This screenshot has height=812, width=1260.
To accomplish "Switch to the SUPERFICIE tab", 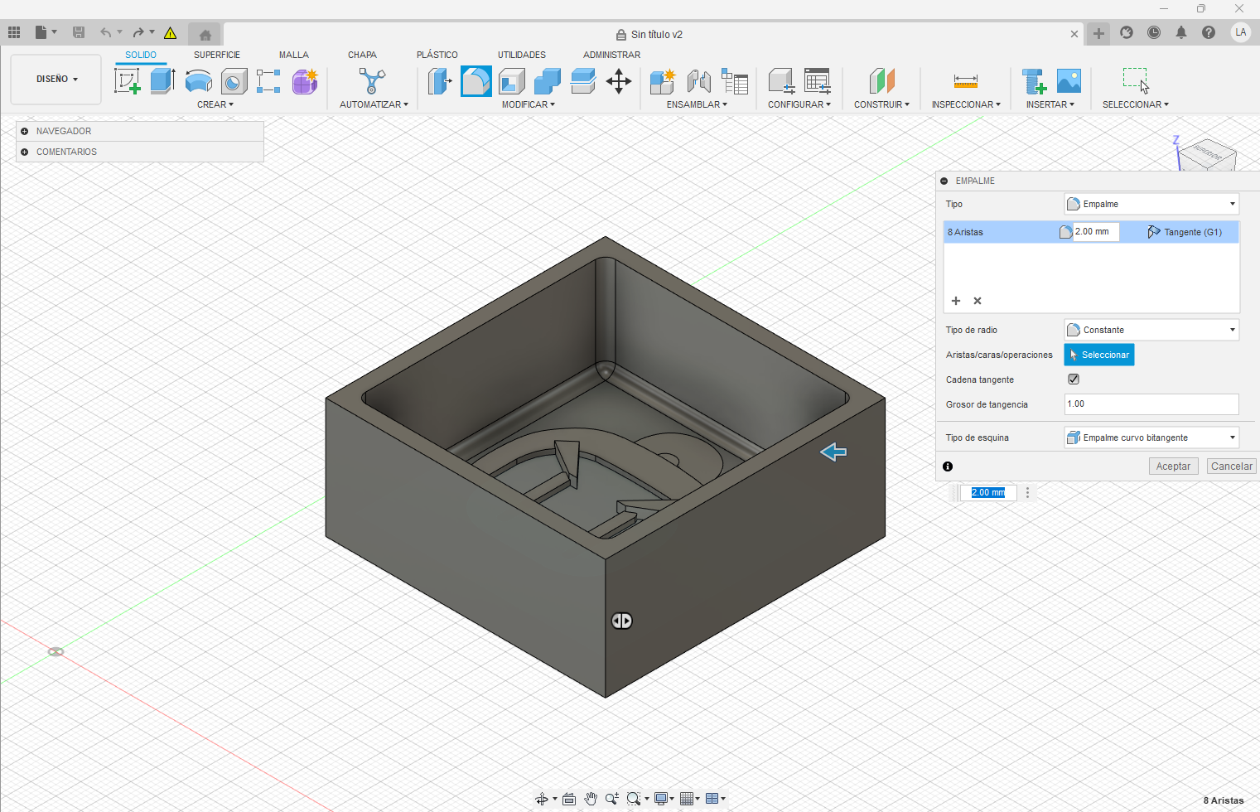I will (x=217, y=55).
